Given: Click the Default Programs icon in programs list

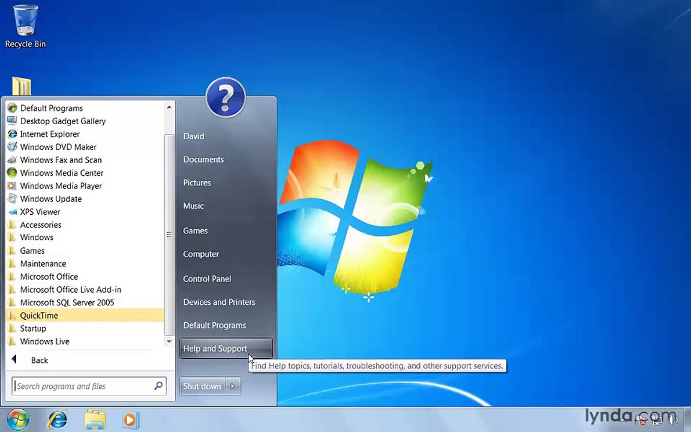Looking at the screenshot, I should click(13, 108).
